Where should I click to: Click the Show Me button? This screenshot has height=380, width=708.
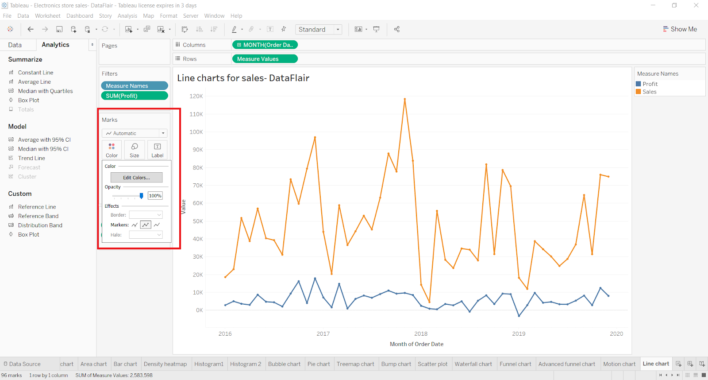680,29
